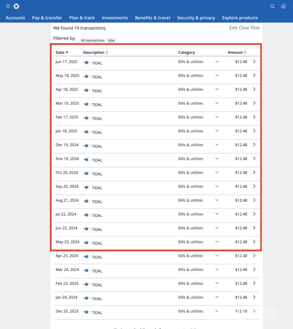This screenshot has height=329, width=293.
Task: Expand category dropdown for Sep 20, 2024 row
Action: [x=217, y=186]
